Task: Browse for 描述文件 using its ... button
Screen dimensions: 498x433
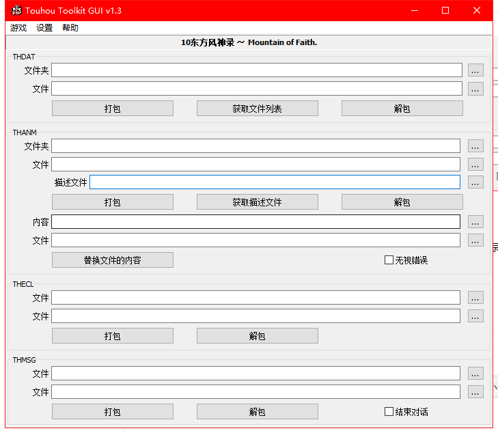Action: (475, 182)
